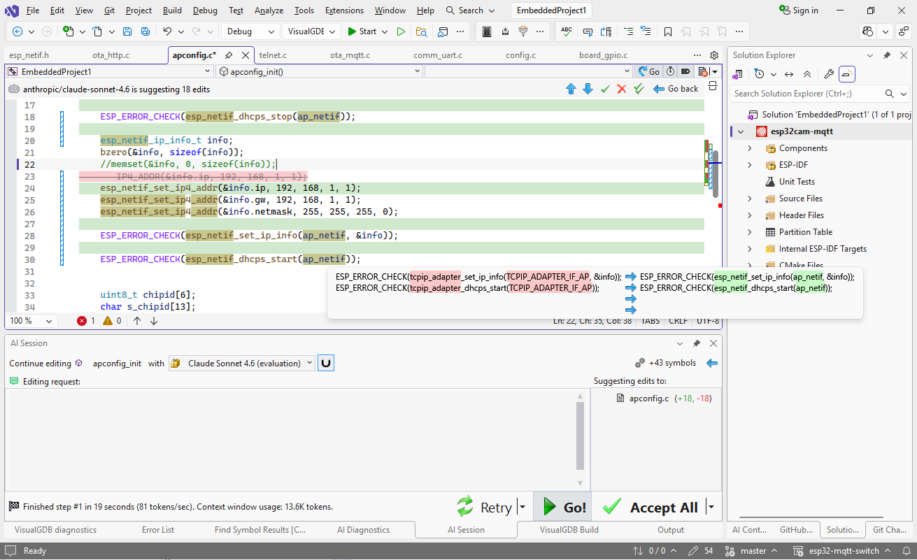Expand the Source Files tree node
Image resolution: width=917 pixels, height=560 pixels.
point(750,199)
